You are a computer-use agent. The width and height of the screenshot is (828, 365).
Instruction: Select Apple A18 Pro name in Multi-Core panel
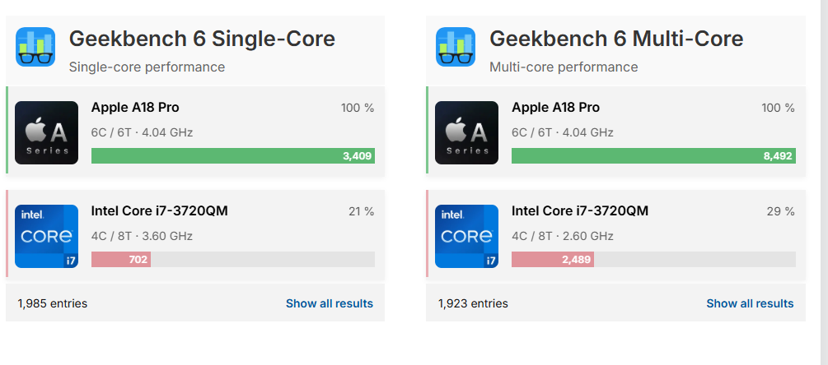click(555, 108)
